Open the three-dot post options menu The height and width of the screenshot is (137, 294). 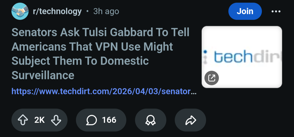(276, 11)
